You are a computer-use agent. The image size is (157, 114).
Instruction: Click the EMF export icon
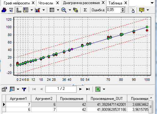click(x=142, y=10)
